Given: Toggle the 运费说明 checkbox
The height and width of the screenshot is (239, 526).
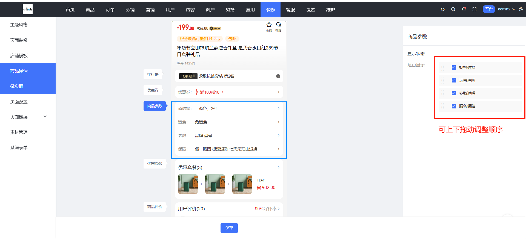Looking at the screenshot, I should pyautogui.click(x=454, y=81).
